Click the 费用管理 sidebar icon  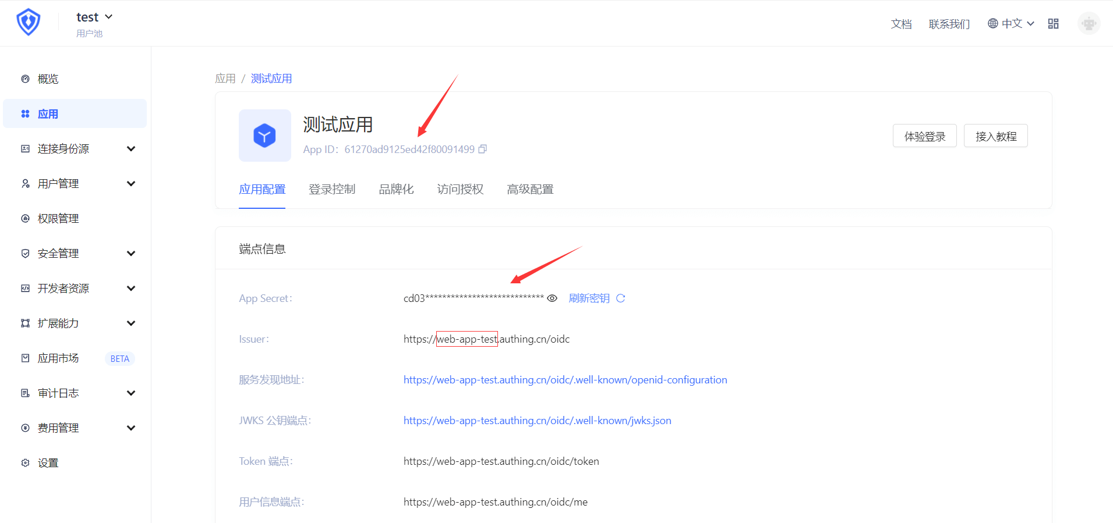(x=25, y=428)
